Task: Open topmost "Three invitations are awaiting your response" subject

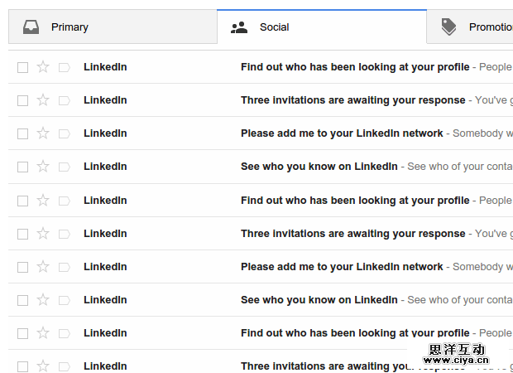Action: (352, 100)
